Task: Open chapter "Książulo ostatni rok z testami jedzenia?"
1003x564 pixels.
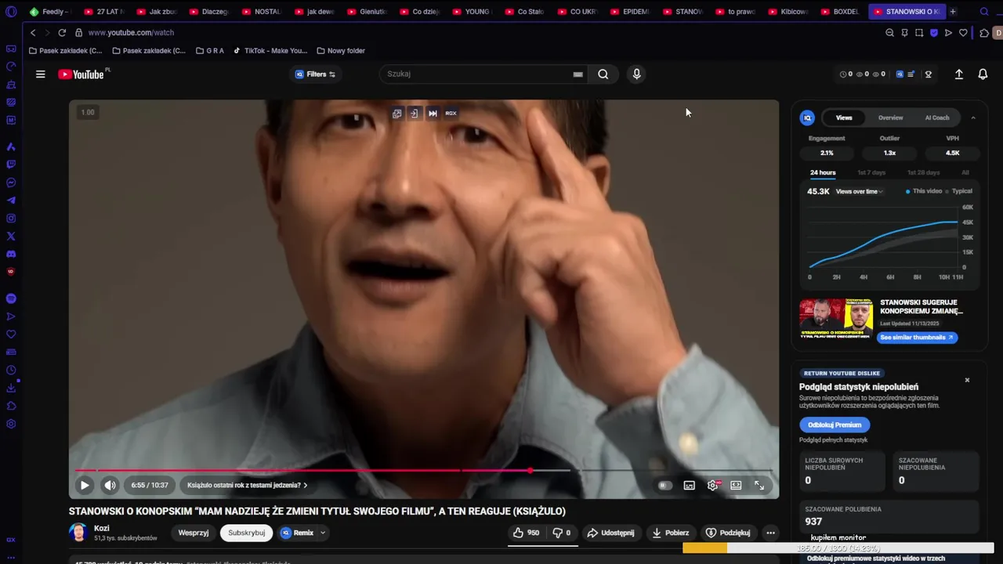Action: pos(247,486)
